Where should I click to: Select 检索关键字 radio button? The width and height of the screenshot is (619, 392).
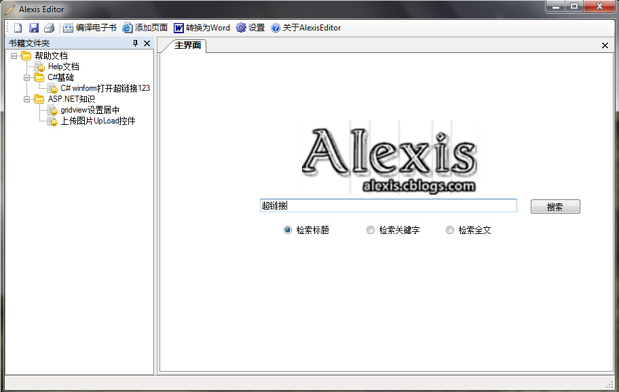click(x=393, y=230)
